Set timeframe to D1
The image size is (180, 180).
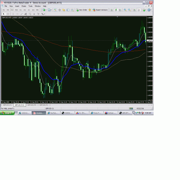pos(29,10)
